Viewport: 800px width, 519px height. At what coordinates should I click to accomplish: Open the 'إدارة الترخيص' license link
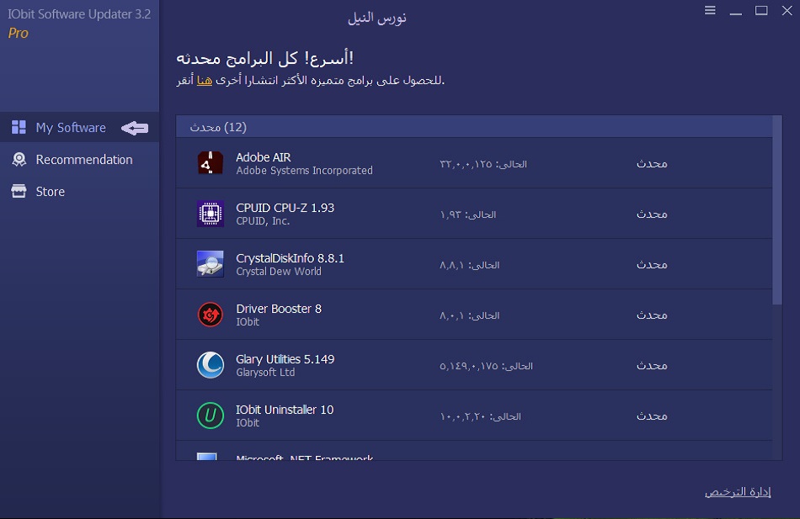point(737,492)
